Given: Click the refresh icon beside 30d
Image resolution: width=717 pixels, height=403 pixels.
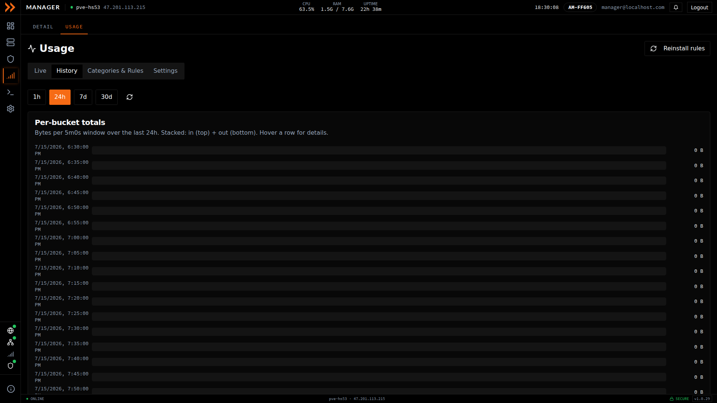Looking at the screenshot, I should [x=130, y=97].
